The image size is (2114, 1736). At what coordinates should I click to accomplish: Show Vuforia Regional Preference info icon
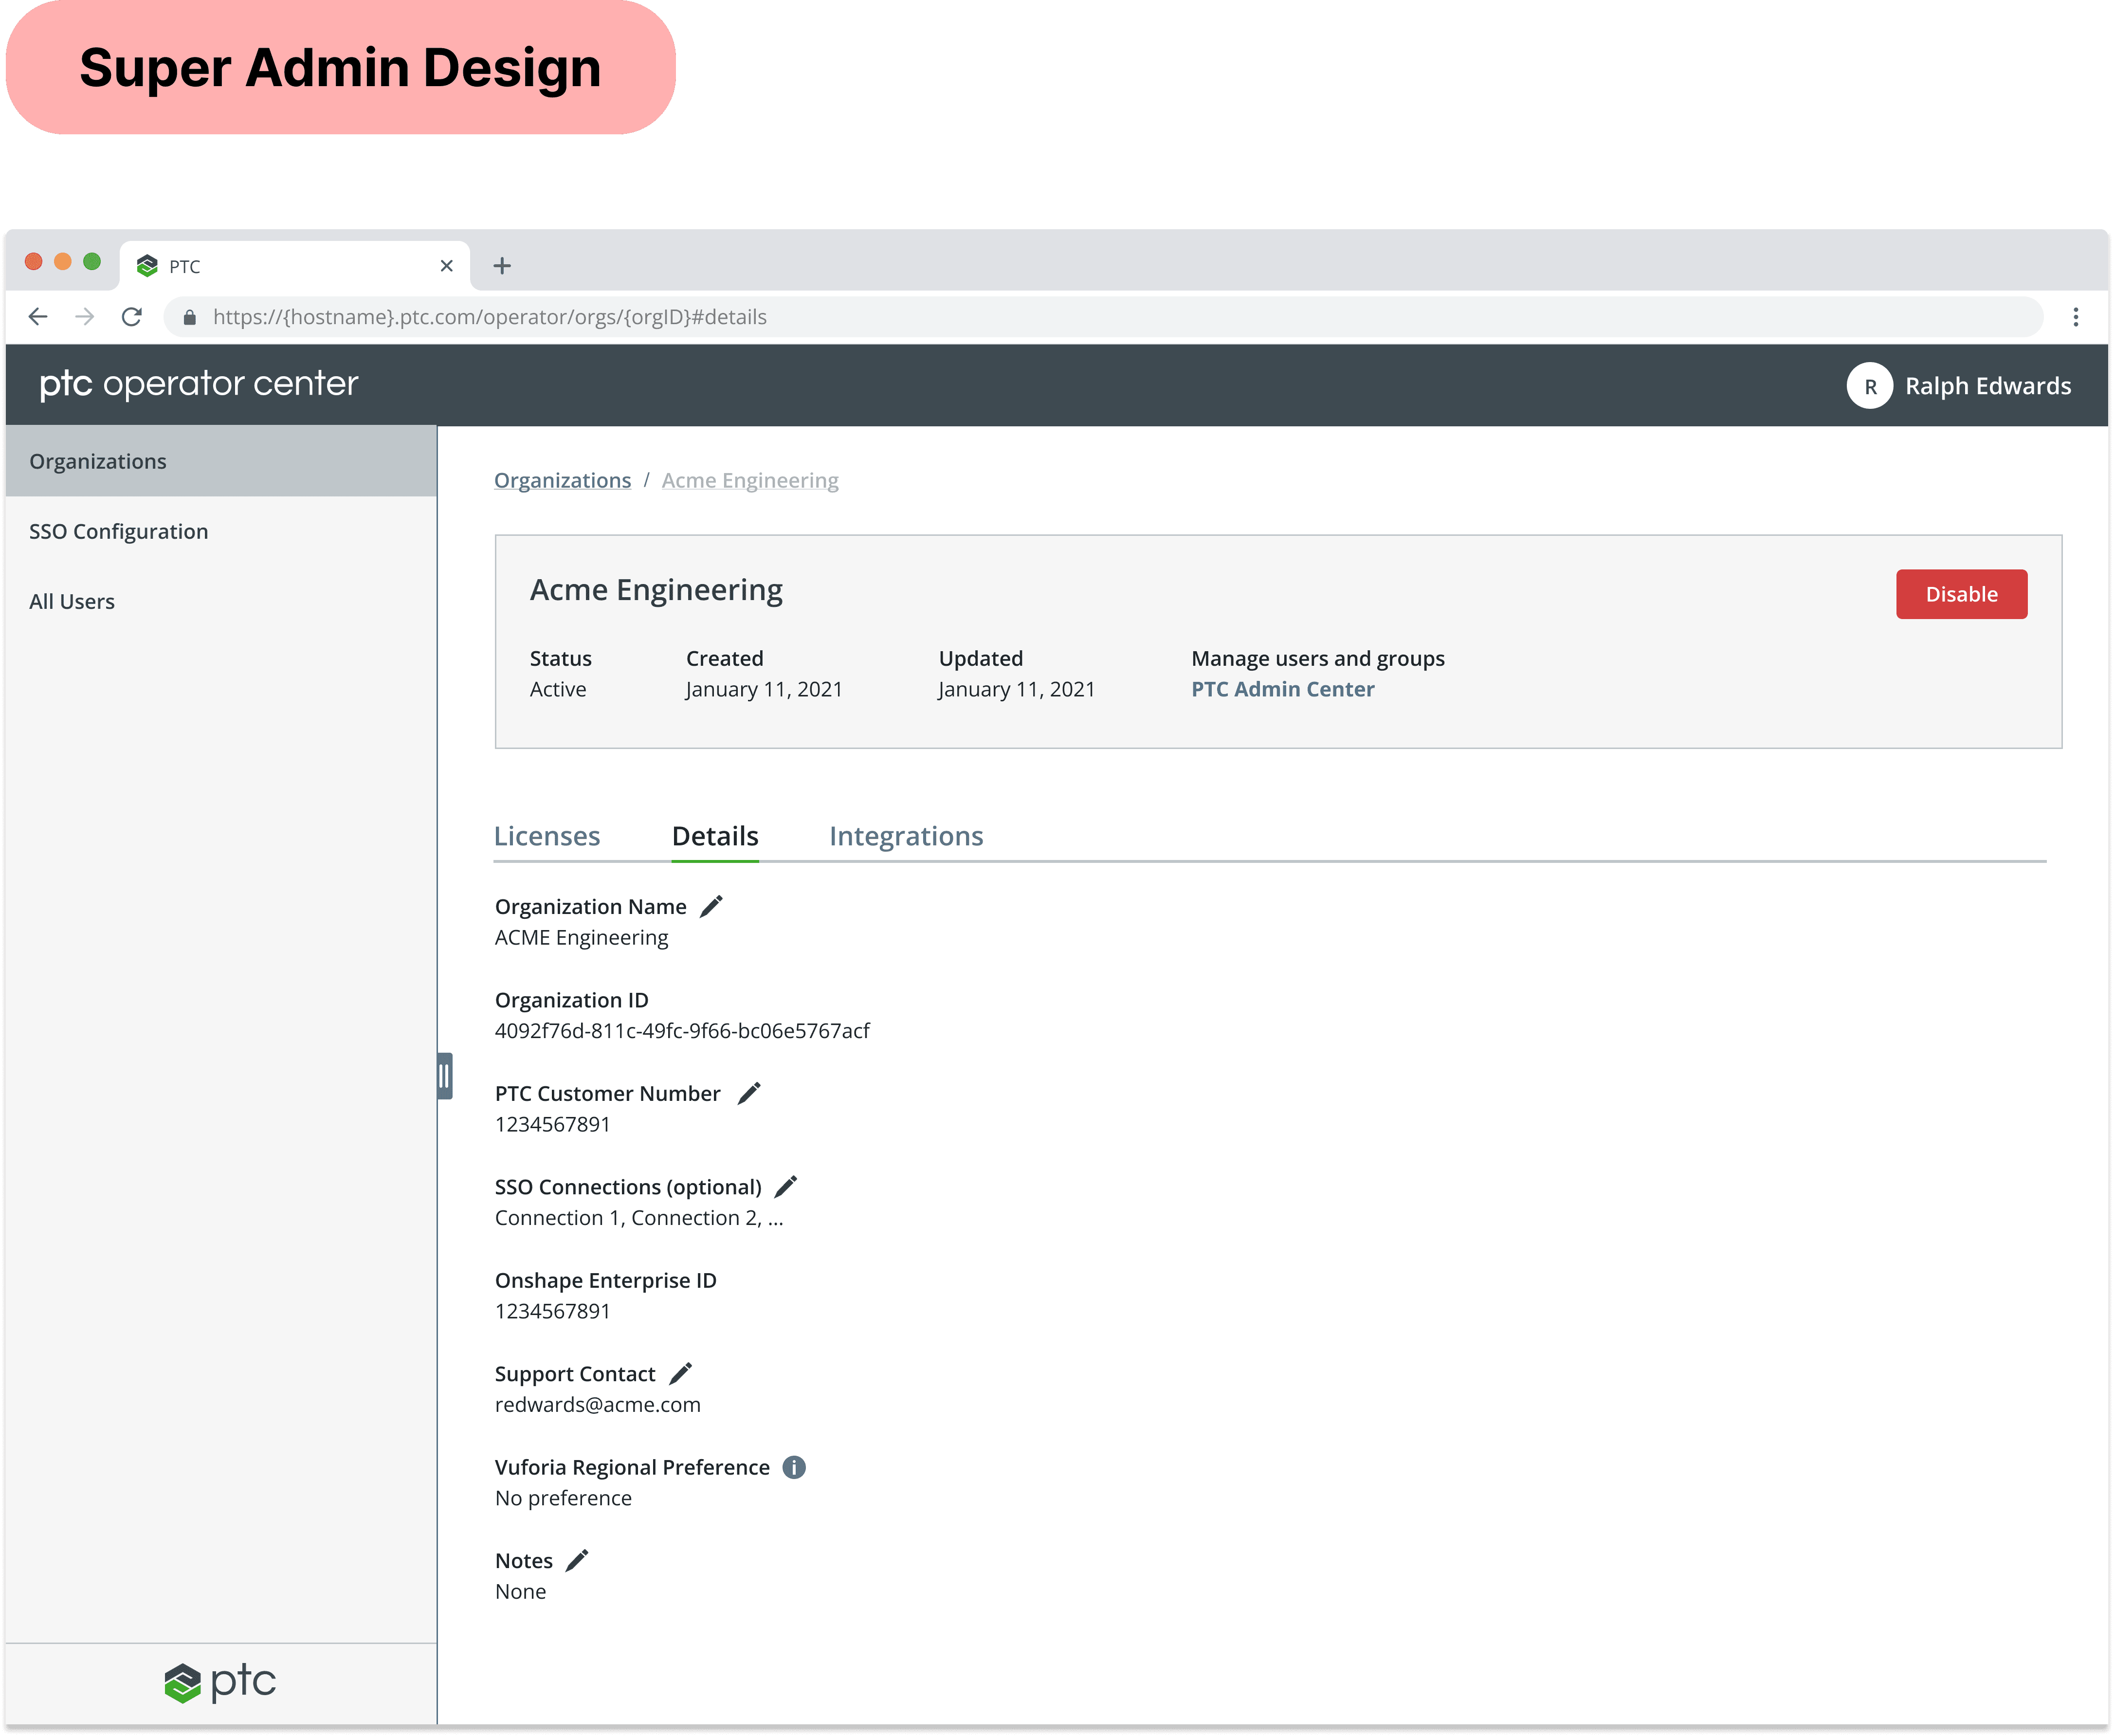point(794,1467)
